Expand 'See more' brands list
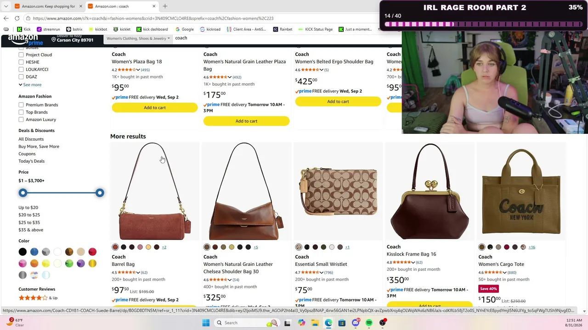588x330 pixels. tap(30, 85)
